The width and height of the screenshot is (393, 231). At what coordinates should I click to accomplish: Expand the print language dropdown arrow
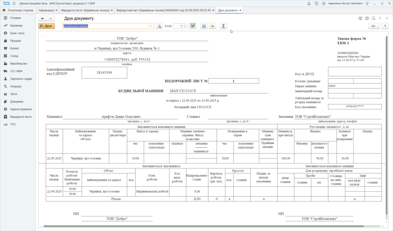point(151,26)
